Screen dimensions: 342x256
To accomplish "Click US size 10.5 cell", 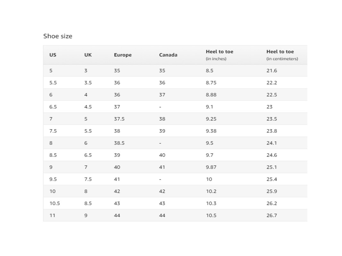I will point(54,203).
